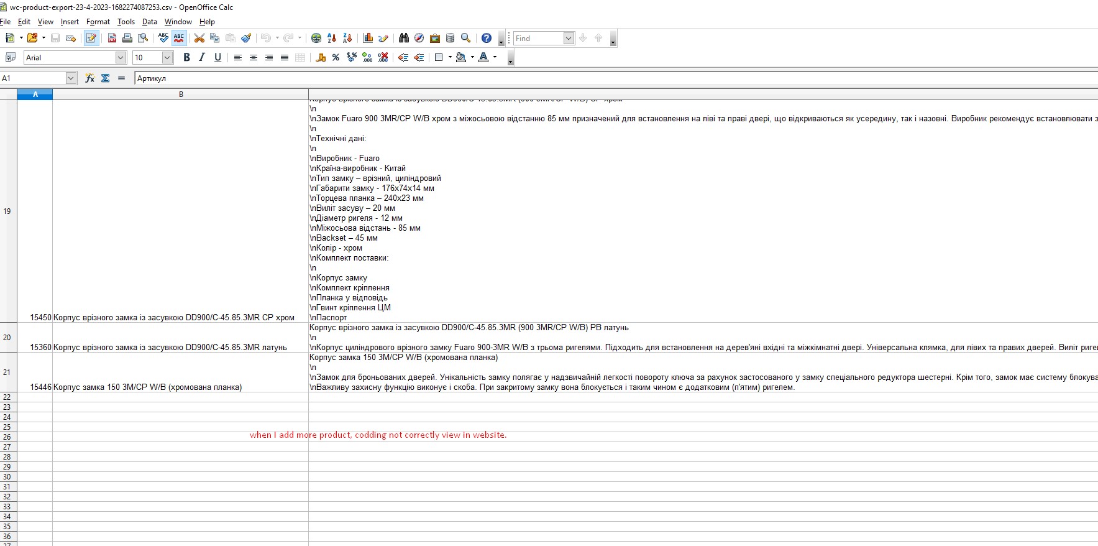Apply the Font Color swatch

pyautogui.click(x=483, y=57)
